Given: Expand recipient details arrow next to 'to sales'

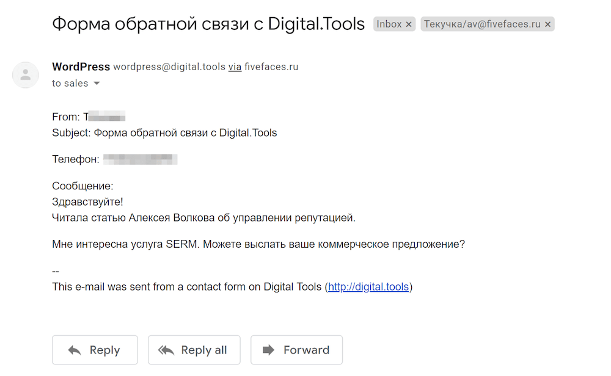Looking at the screenshot, I should 97,84.
